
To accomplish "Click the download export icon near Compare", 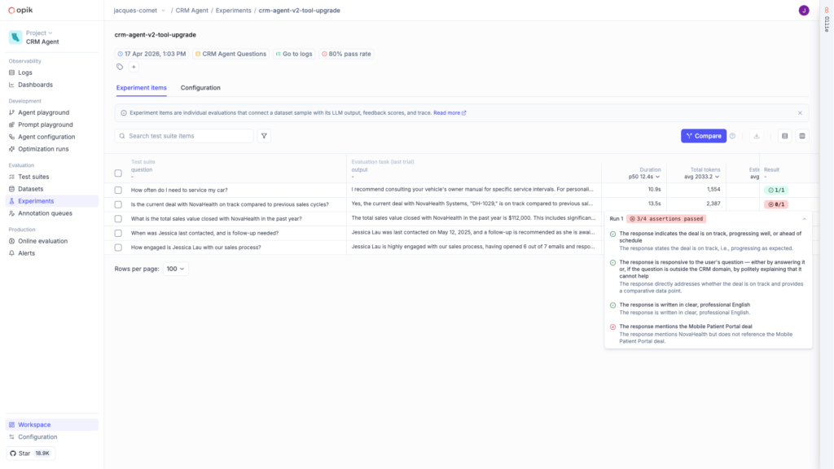I will (x=757, y=136).
